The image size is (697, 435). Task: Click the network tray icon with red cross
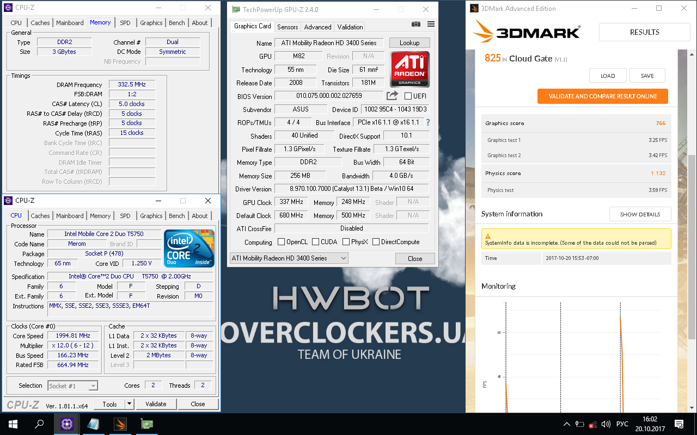pos(592,424)
